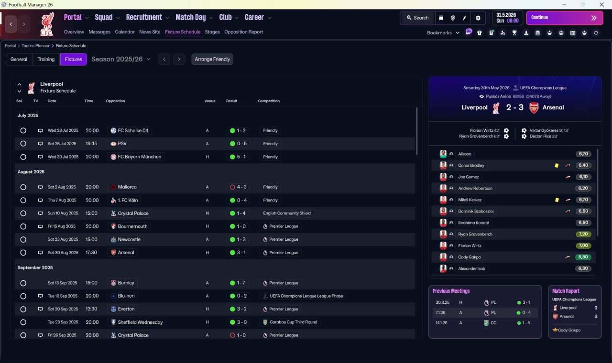This screenshot has height=363, width=612.
Task: Click the Tactics Planner breadcrumb link
Action: click(35, 46)
